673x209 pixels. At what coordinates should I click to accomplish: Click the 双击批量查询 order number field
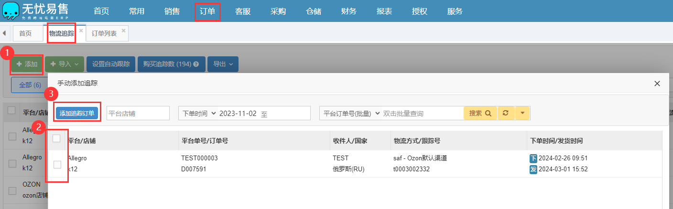click(x=423, y=114)
